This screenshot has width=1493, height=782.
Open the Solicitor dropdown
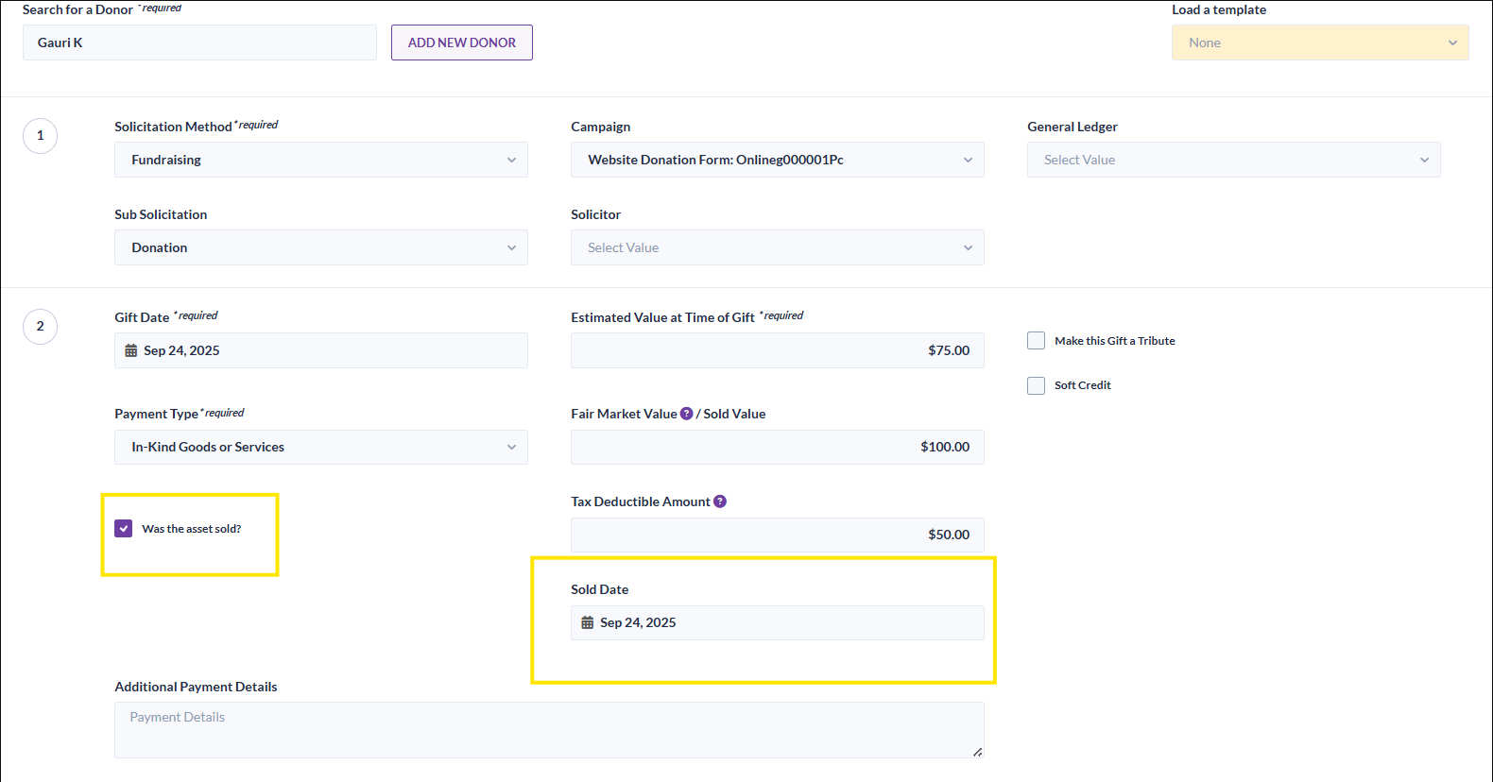[x=777, y=247]
